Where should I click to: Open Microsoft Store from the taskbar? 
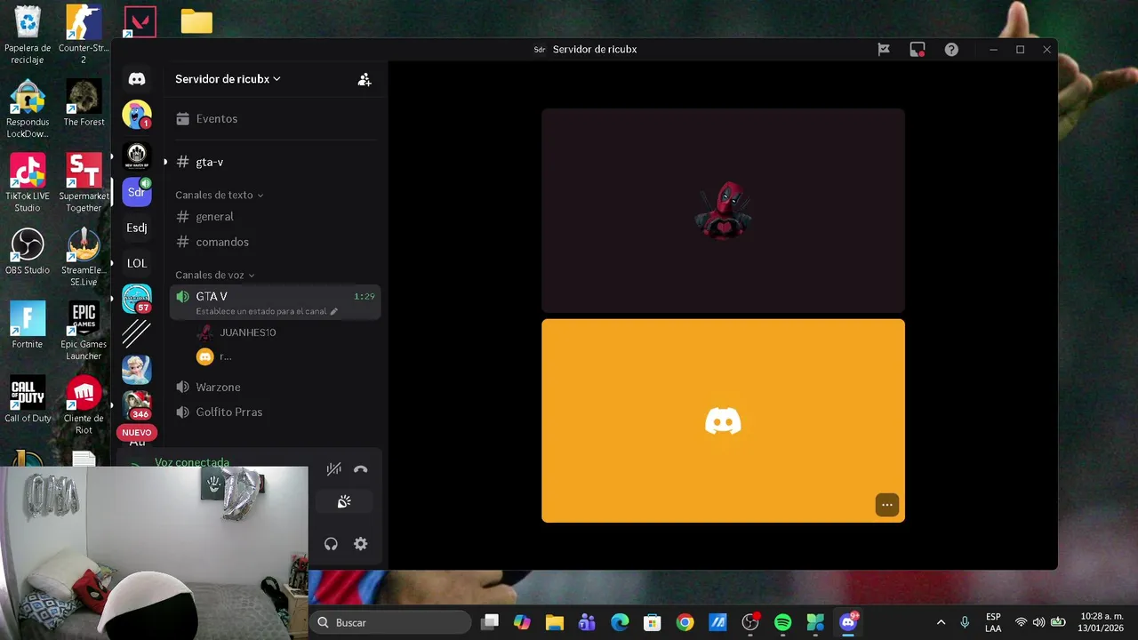[653, 622]
